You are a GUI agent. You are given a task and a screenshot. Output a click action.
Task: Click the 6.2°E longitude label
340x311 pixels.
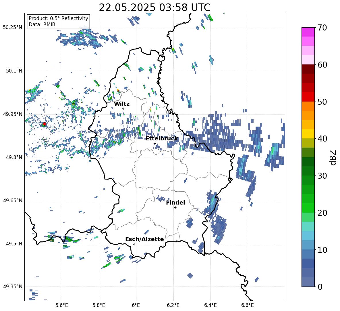[x=173, y=305]
